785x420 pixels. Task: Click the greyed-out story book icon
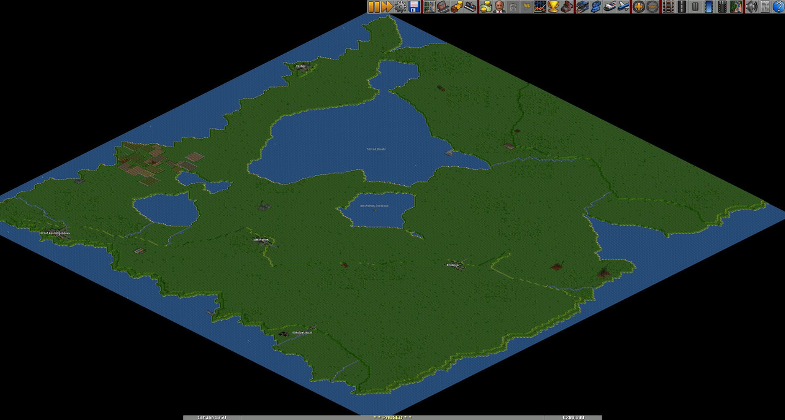tap(512, 7)
